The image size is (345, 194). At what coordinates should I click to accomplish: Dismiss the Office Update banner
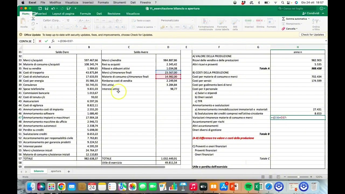[21, 35]
